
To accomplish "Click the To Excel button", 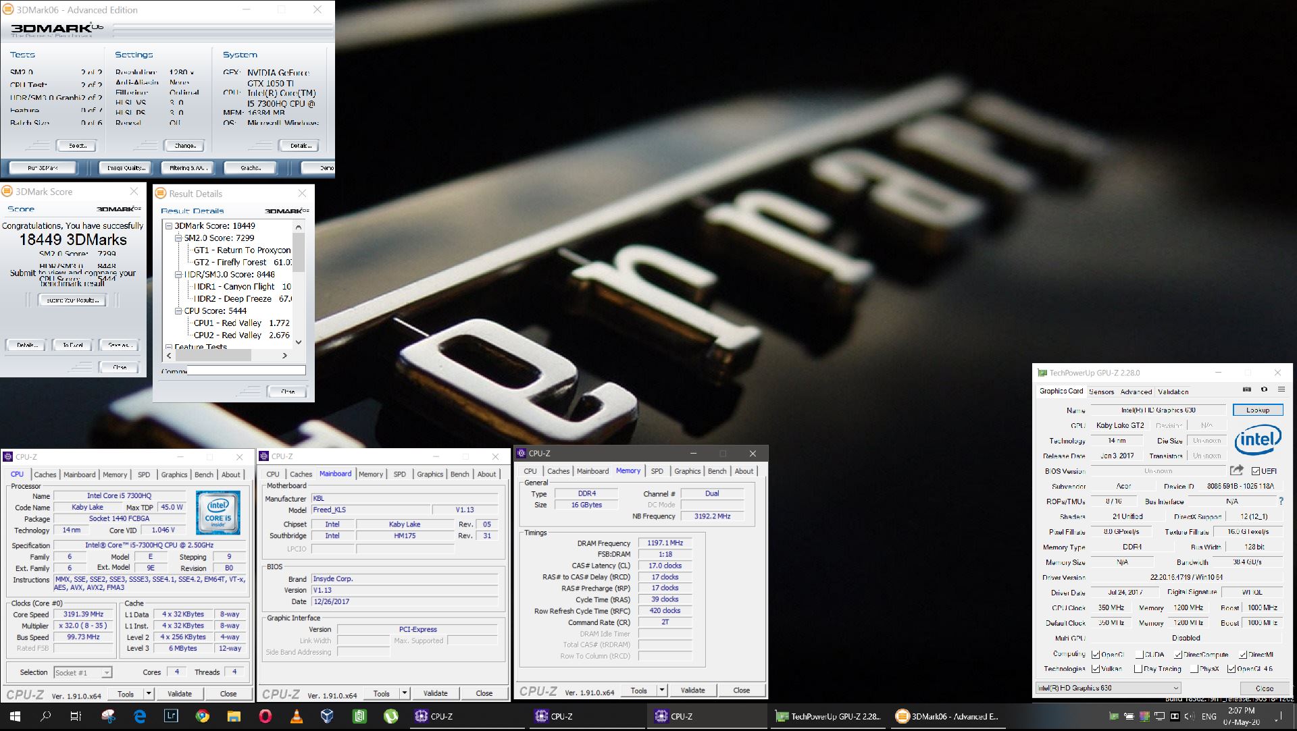I will click(x=73, y=345).
